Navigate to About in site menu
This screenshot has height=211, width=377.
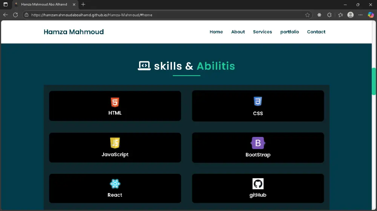point(238,32)
